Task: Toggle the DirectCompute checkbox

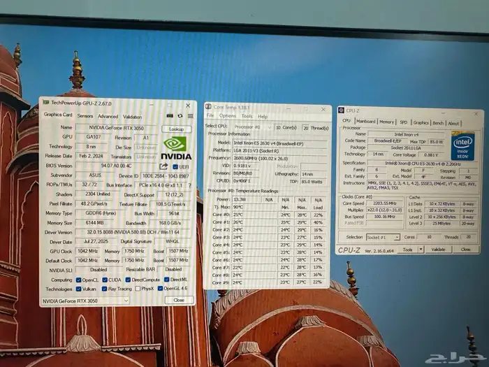Action: pos(128,280)
